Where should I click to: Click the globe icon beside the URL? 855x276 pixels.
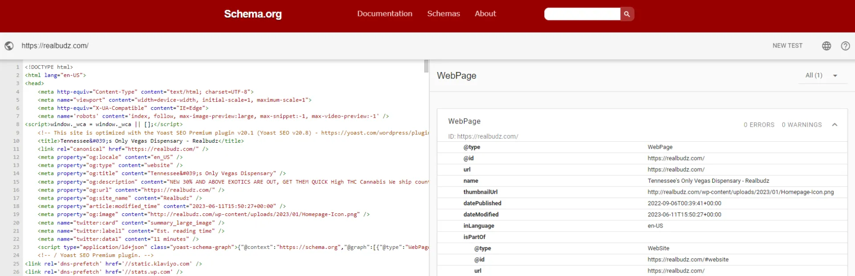tap(9, 46)
